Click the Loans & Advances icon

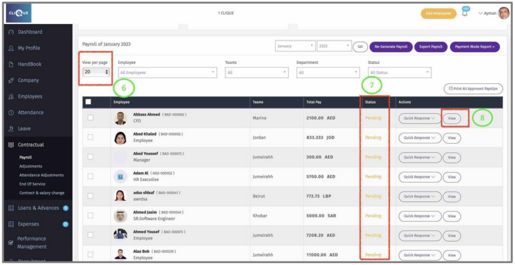click(x=11, y=208)
